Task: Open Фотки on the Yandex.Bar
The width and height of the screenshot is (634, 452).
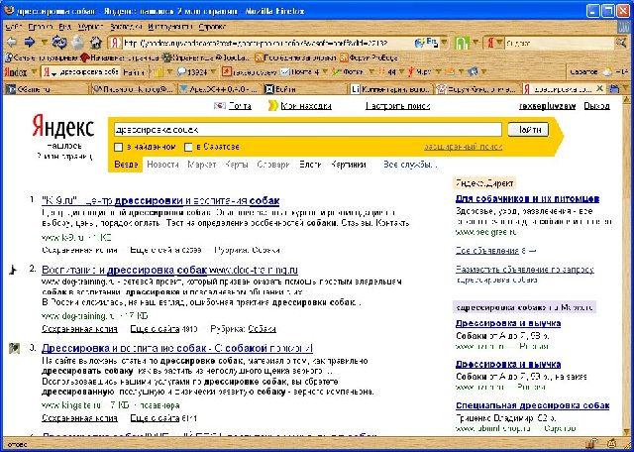Action: click(x=348, y=72)
